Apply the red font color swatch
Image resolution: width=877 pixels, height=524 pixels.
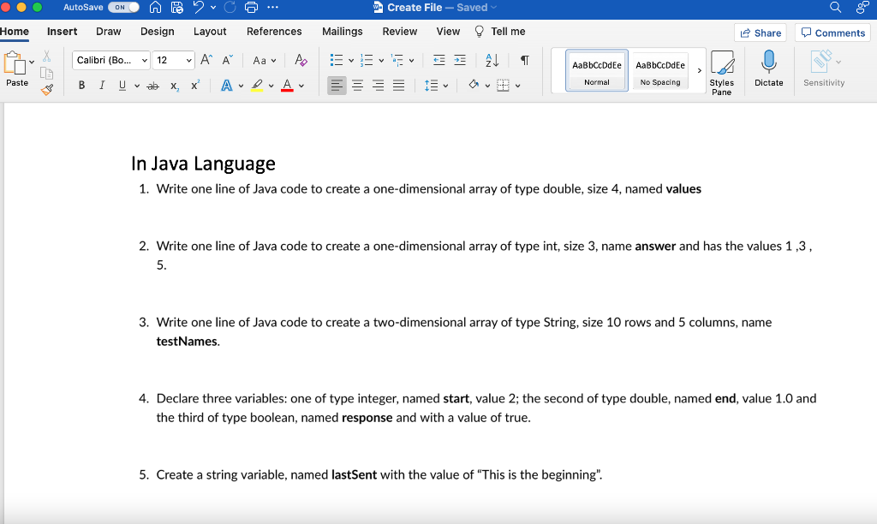tap(287, 86)
